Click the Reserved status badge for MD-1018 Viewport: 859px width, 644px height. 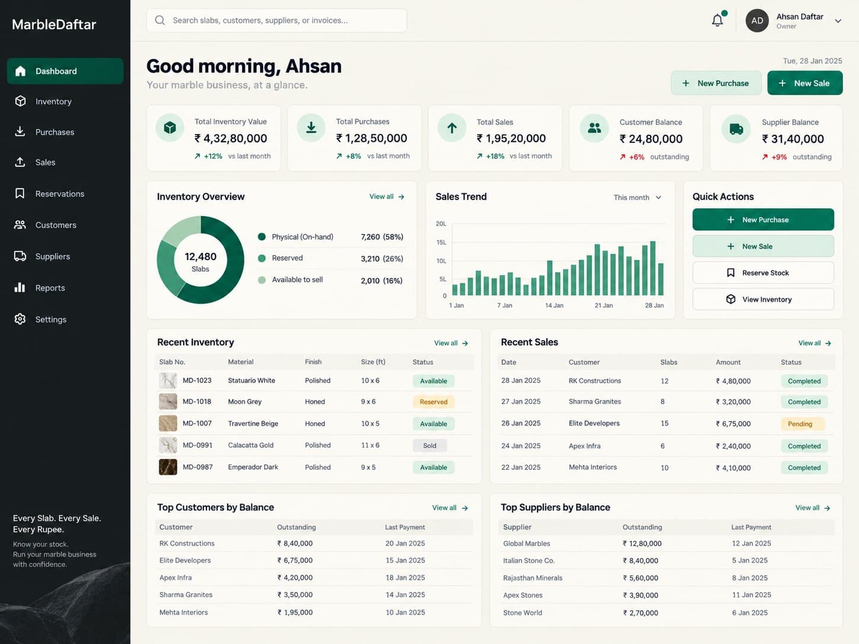click(x=434, y=402)
